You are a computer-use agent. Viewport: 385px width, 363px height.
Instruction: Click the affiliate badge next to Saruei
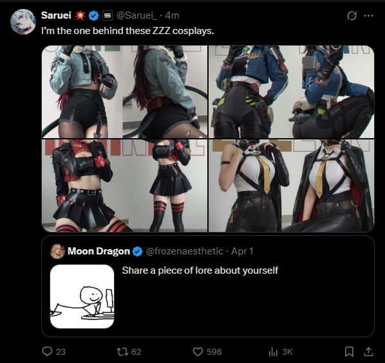(x=107, y=15)
